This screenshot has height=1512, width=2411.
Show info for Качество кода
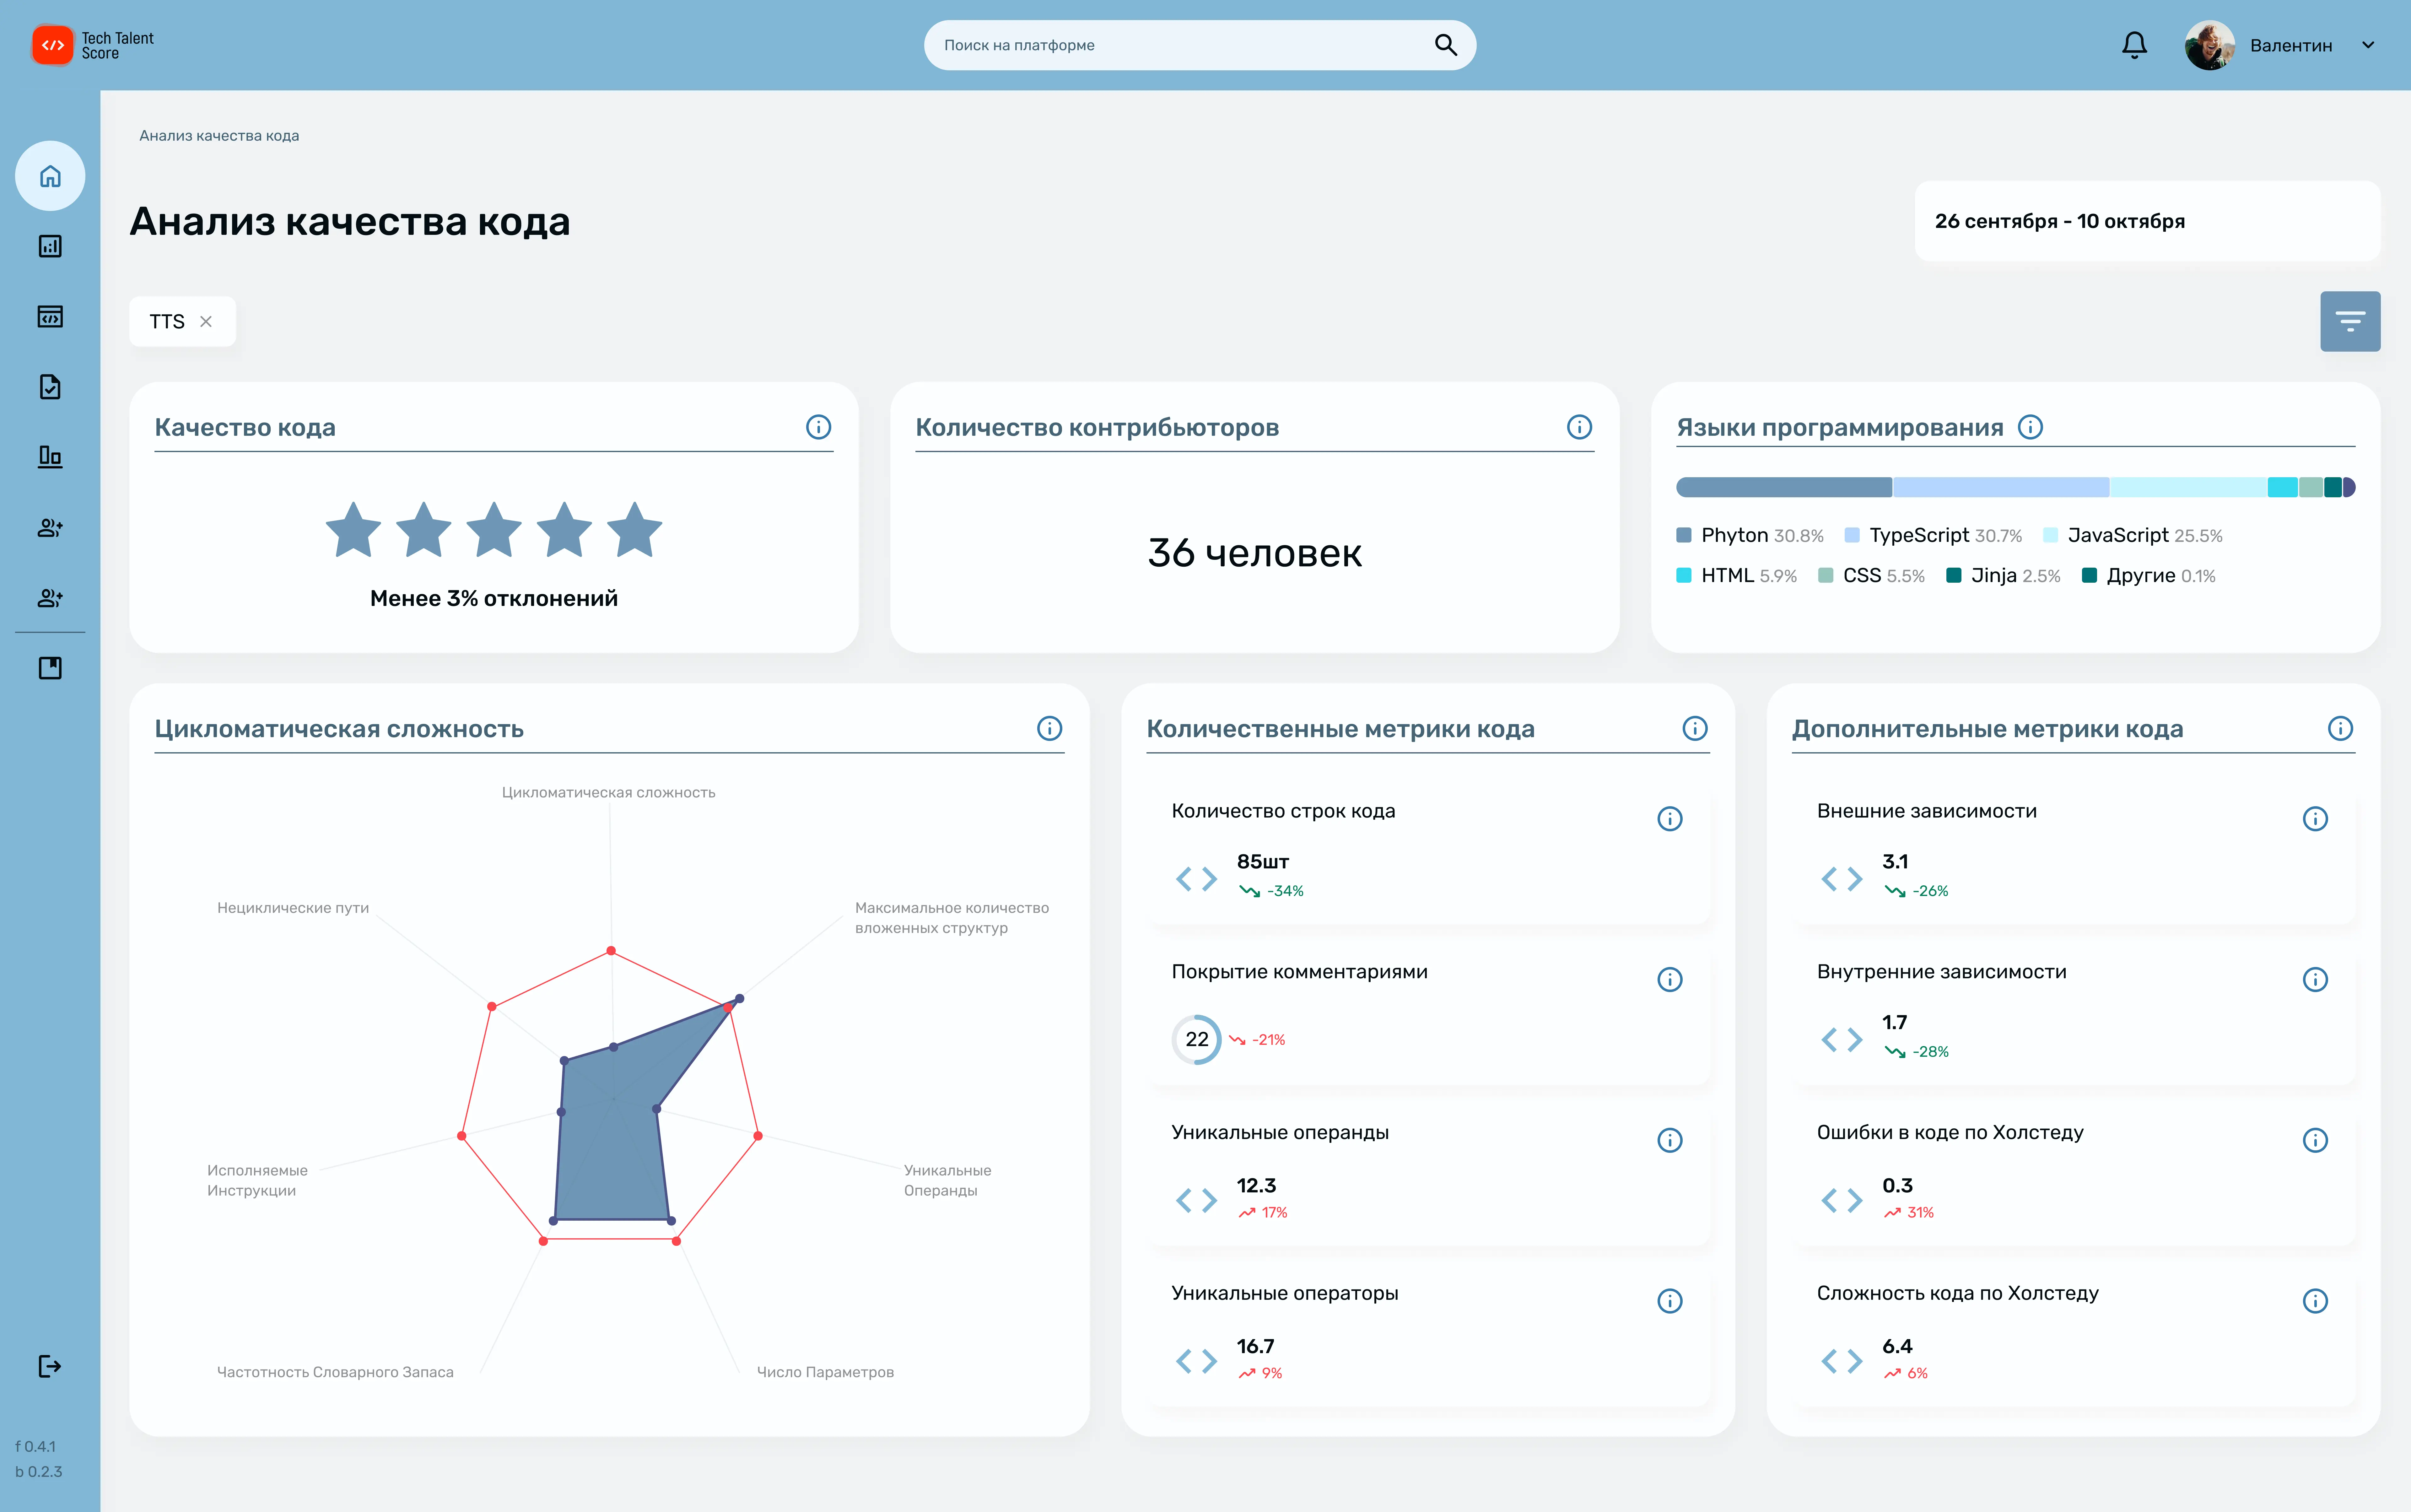coord(818,427)
